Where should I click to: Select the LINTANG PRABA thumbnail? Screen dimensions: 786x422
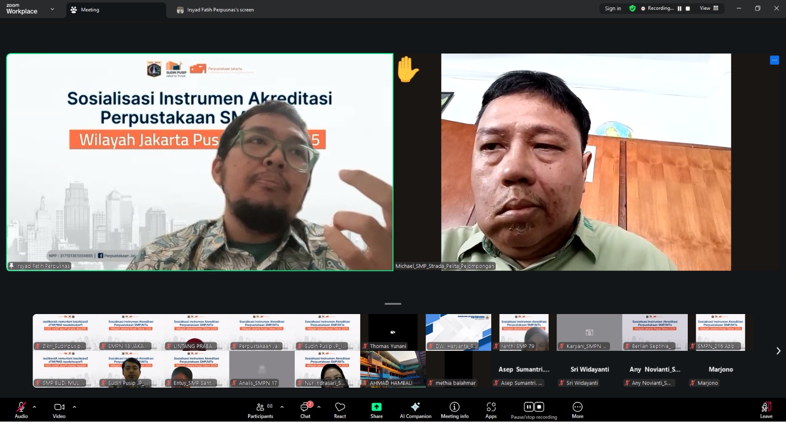[x=196, y=332]
